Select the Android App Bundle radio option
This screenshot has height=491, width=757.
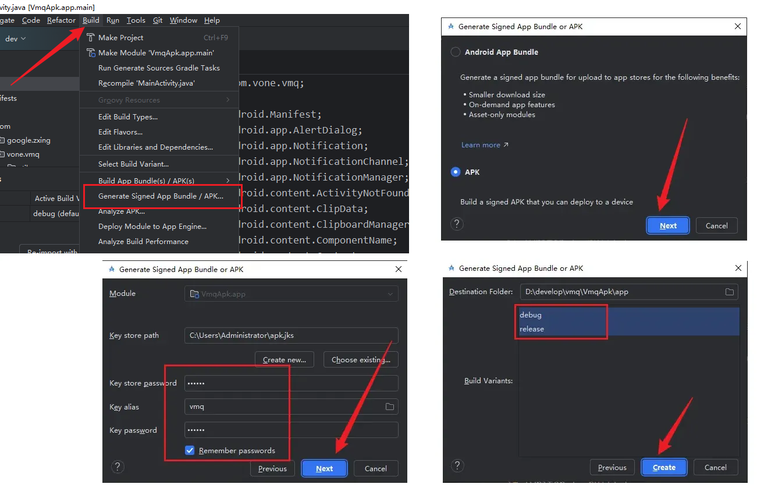click(456, 52)
